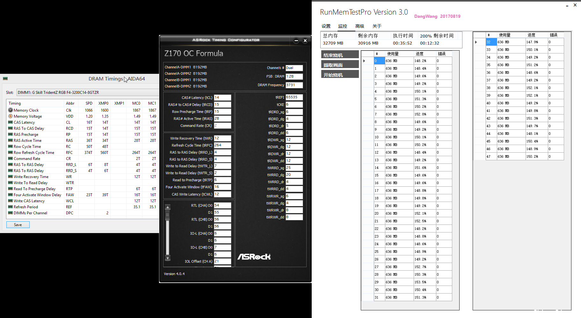
Task: Click the CAS# Latency (tCL) input field
Action: point(222,98)
